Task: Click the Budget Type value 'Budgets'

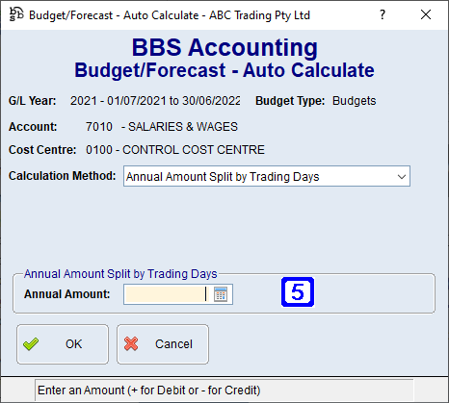Action: click(x=354, y=101)
